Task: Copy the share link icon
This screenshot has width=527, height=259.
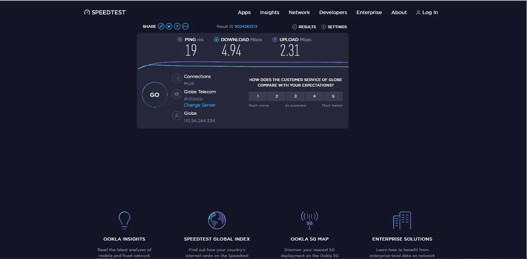Action: click(x=161, y=26)
